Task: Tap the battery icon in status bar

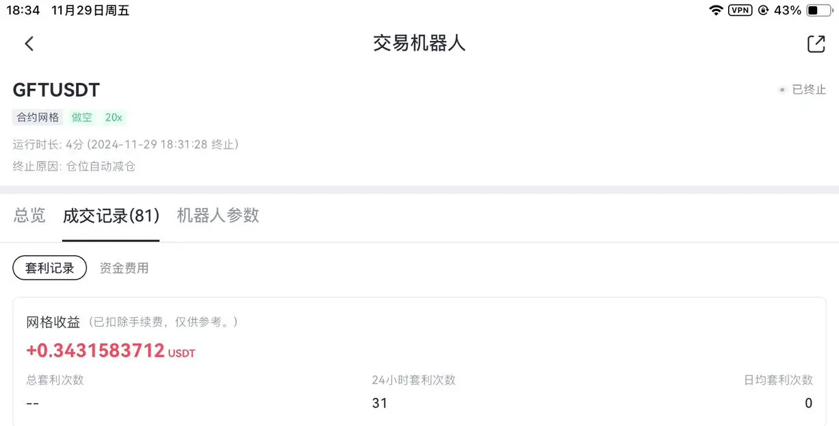Action: [818, 10]
